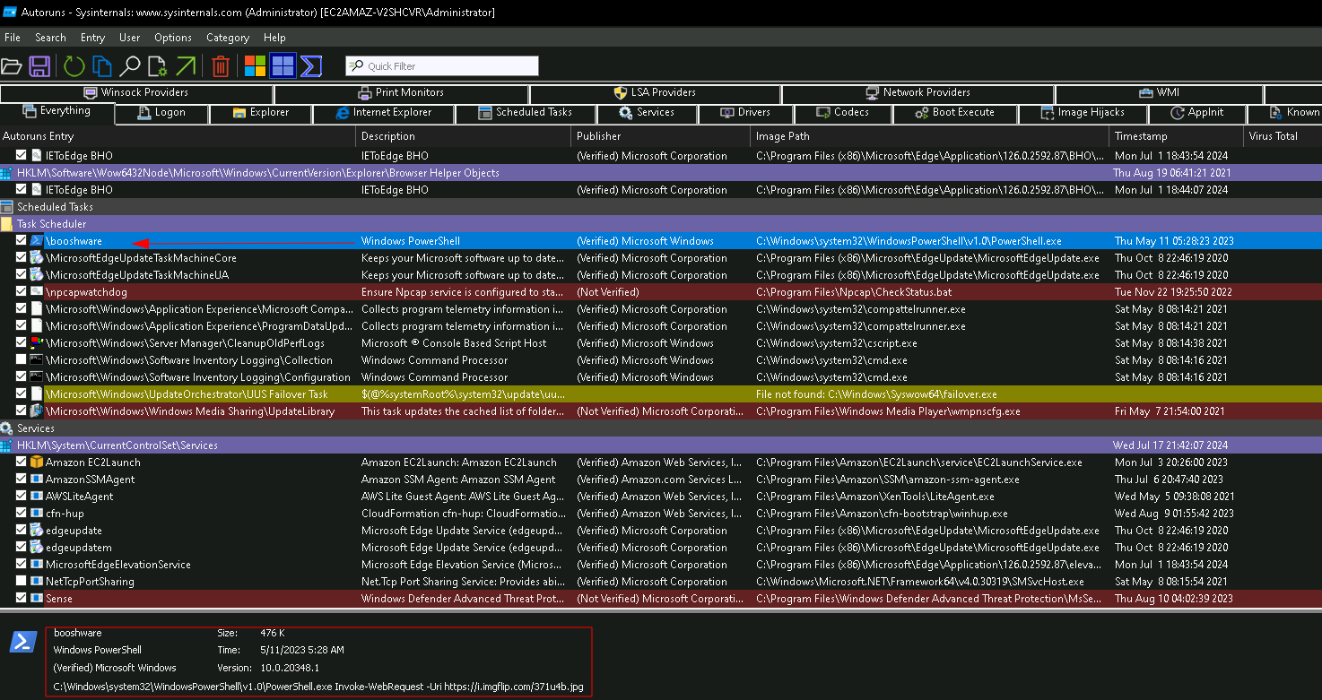Click the icon next to cfn-hup service
Screen dimensions: 1322x700
(x=36, y=514)
